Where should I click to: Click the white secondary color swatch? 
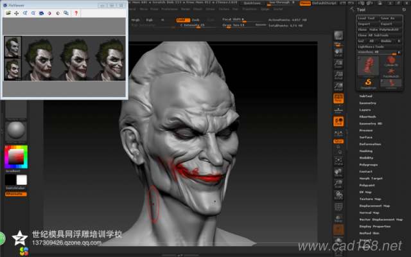point(21,180)
